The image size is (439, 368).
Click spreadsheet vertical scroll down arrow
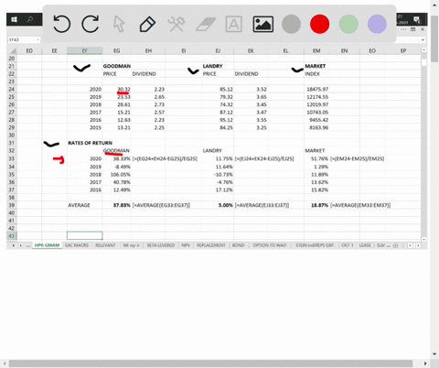point(423,240)
